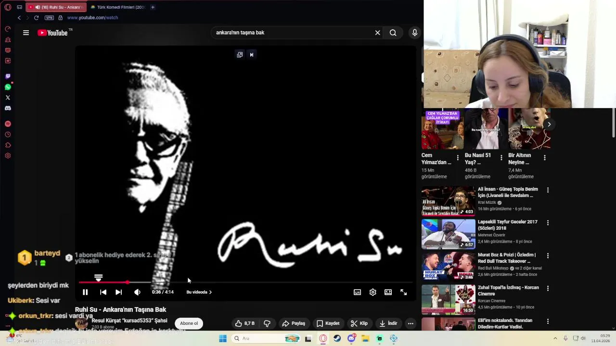
Task: Go back to the previous page
Action: point(19,18)
